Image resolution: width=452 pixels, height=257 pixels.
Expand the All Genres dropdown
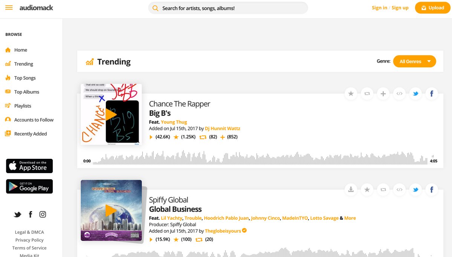(x=414, y=61)
